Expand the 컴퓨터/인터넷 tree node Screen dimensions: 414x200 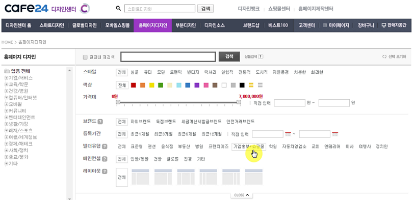click(6, 98)
